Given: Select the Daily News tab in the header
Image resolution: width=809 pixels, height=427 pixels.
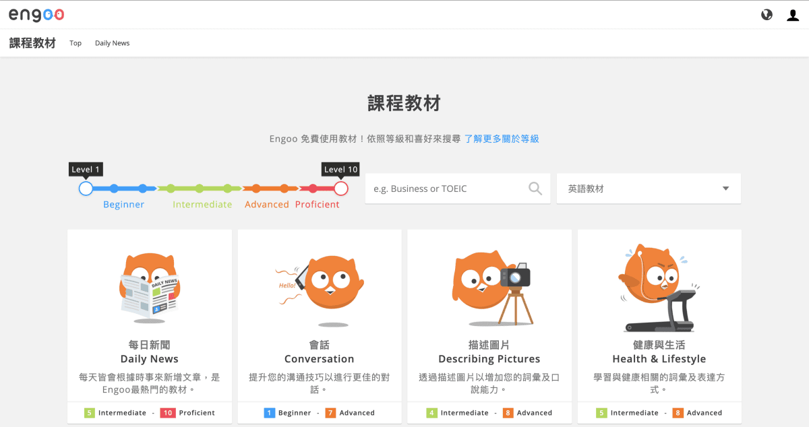Looking at the screenshot, I should [x=112, y=43].
